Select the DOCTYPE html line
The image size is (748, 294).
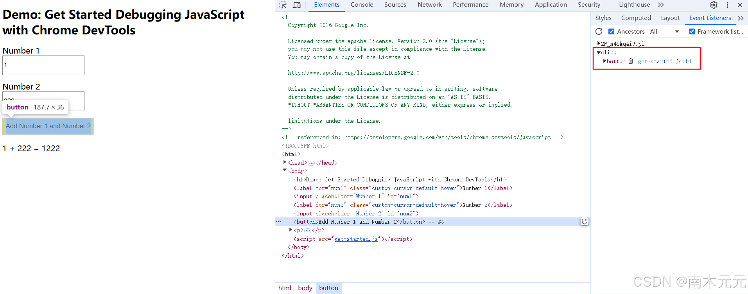click(x=305, y=146)
